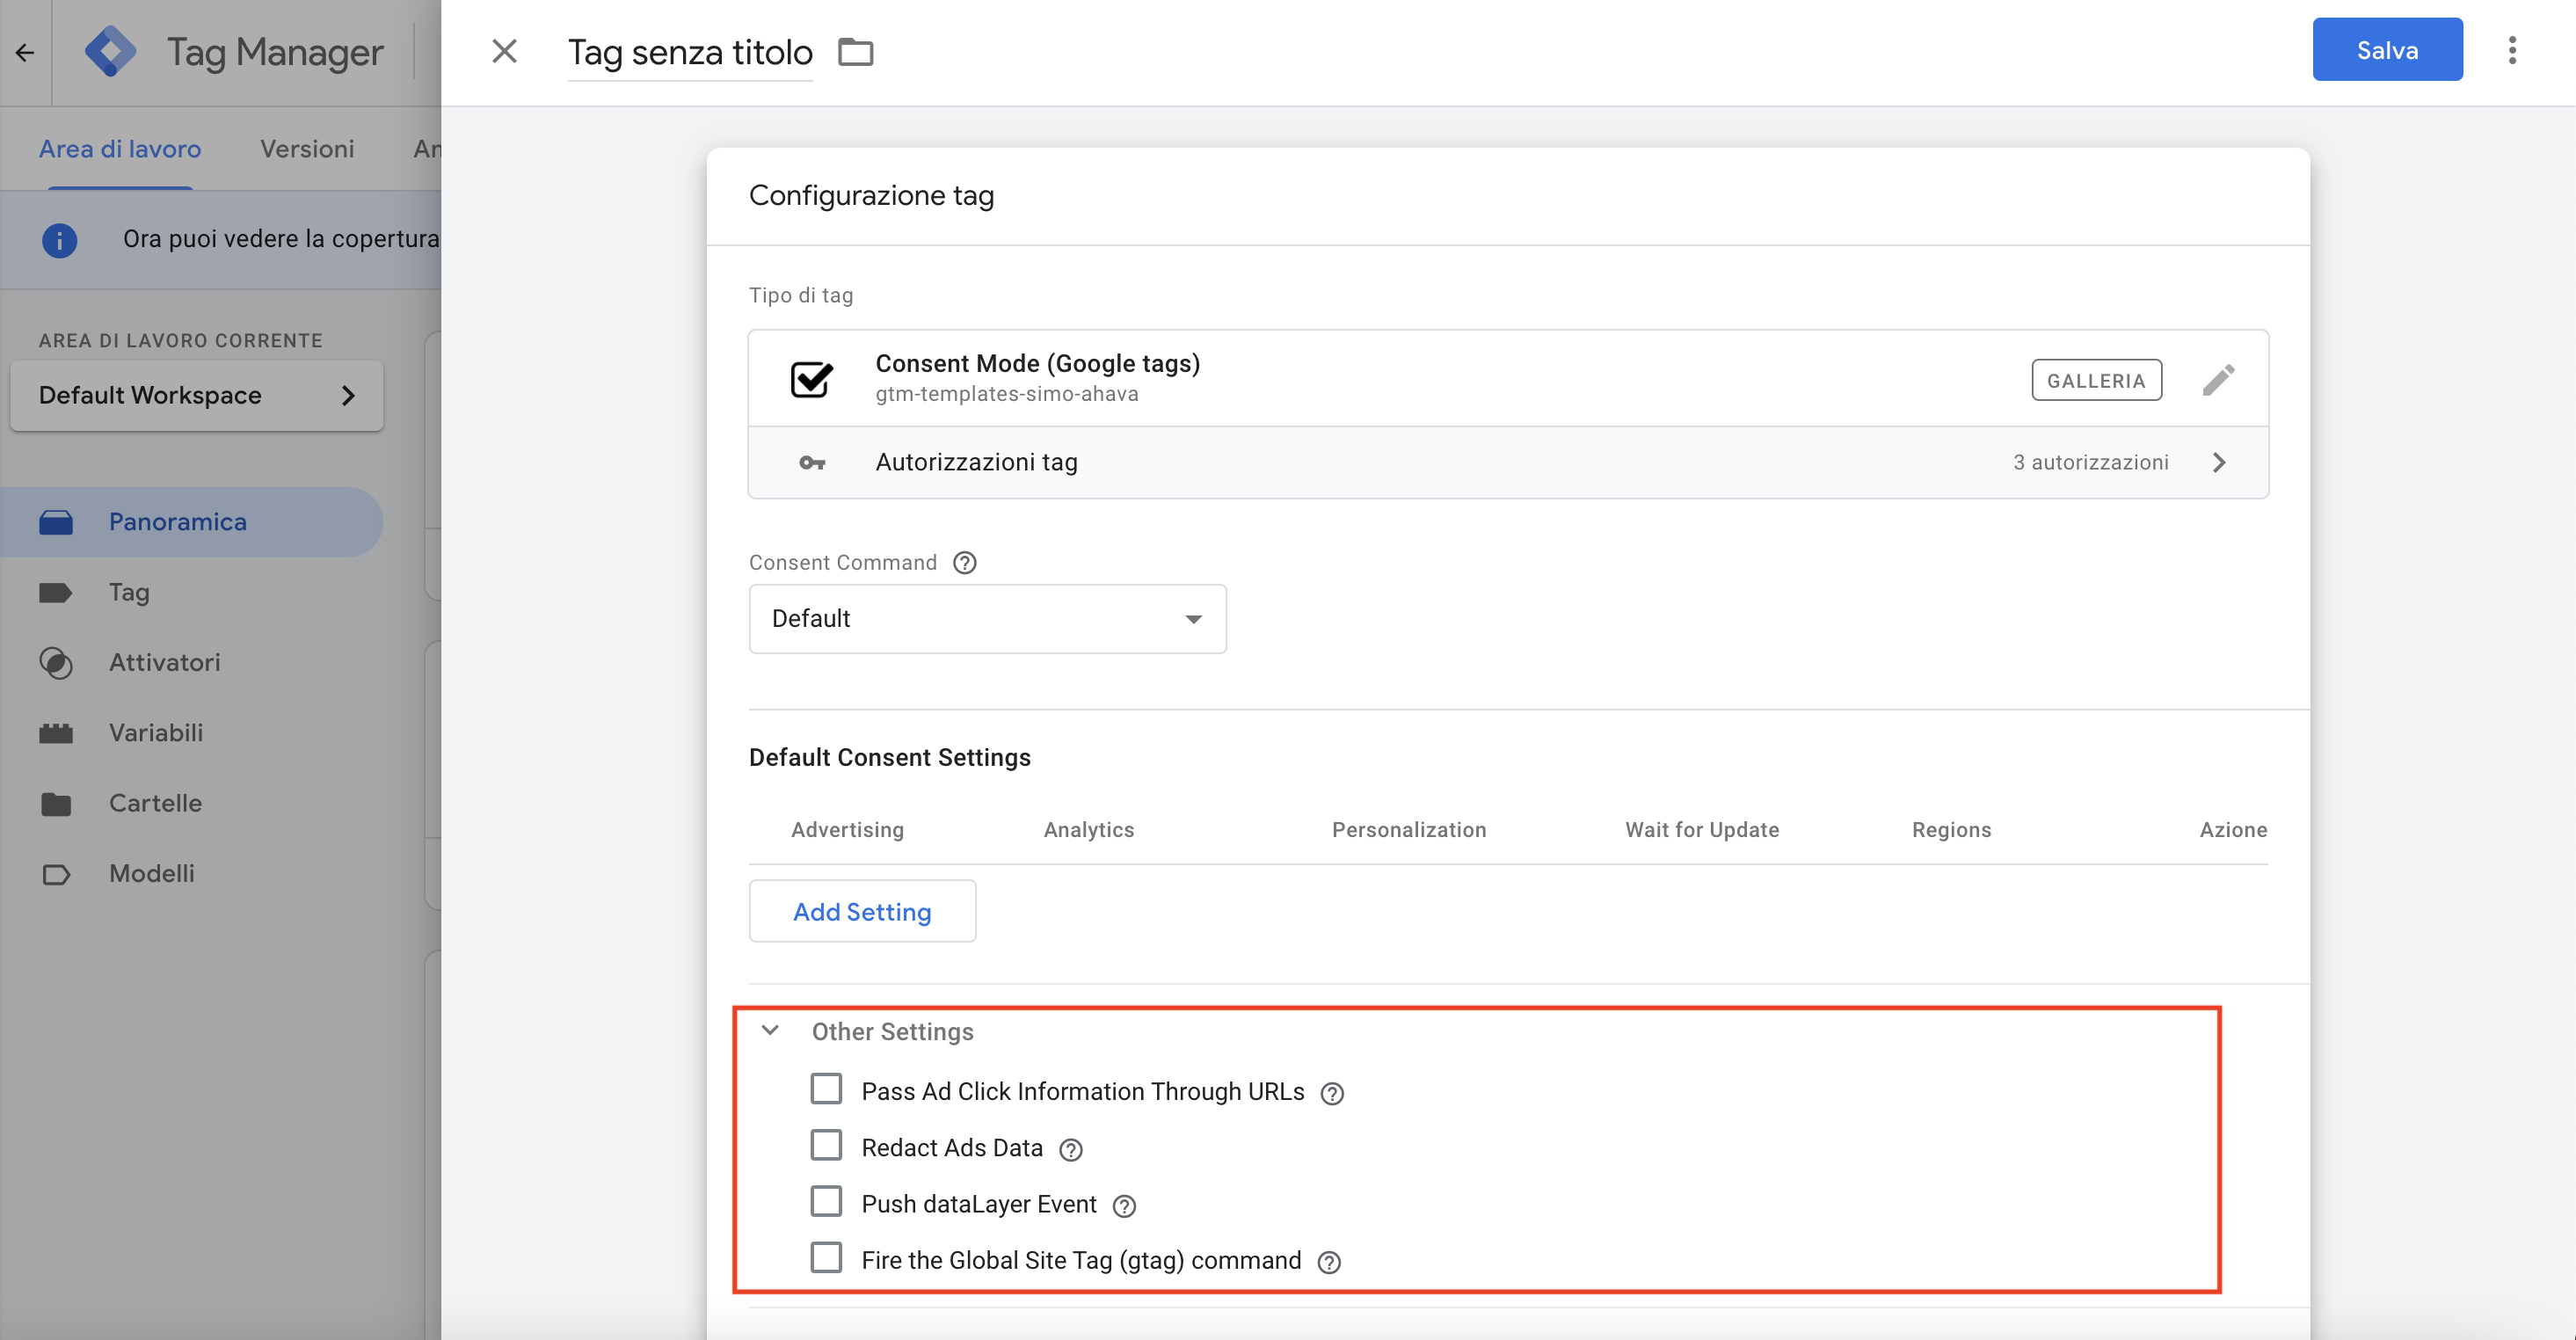Viewport: 2576px width, 1340px height.
Task: Click the Modelli template outline icon
Action: click(56, 874)
